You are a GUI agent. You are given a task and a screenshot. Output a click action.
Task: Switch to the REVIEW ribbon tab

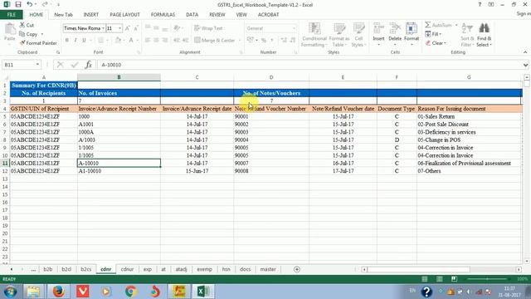pos(217,15)
